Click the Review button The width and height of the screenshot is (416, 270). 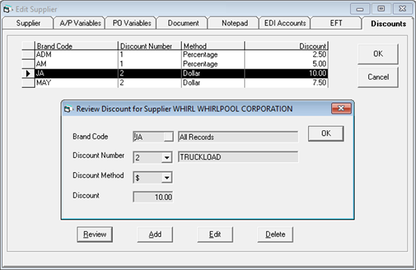(x=95, y=234)
